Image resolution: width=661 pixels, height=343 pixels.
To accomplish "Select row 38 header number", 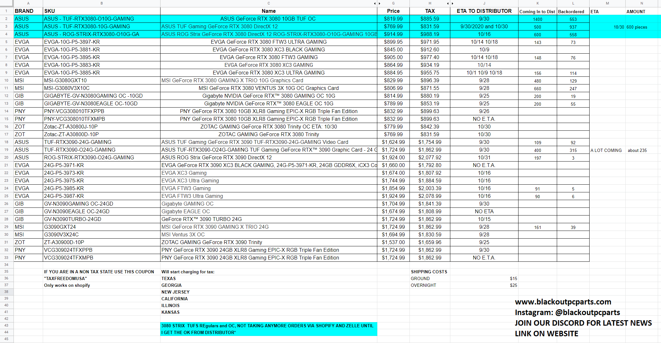I will point(6,292).
